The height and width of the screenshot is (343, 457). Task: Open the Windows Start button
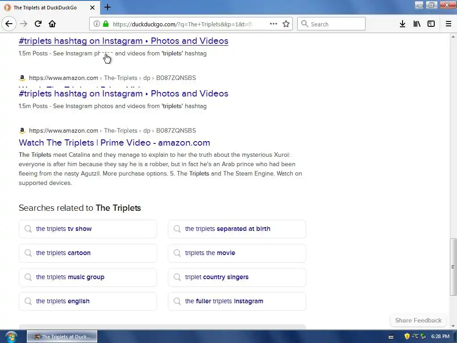tap(11, 337)
